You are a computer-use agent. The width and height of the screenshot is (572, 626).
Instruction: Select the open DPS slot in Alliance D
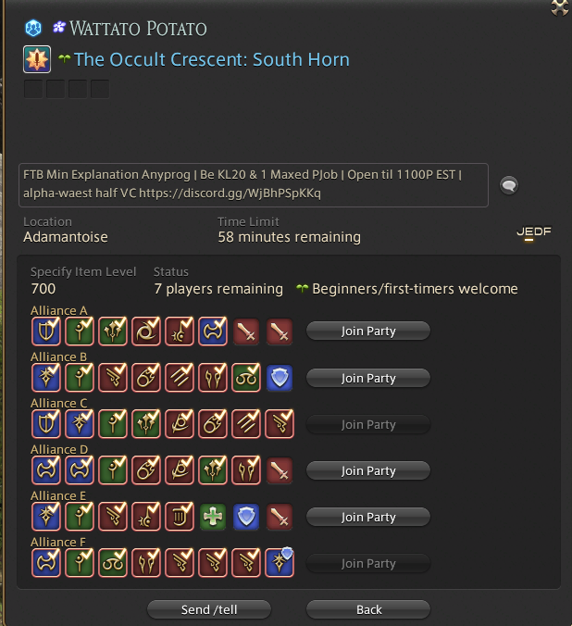click(280, 470)
